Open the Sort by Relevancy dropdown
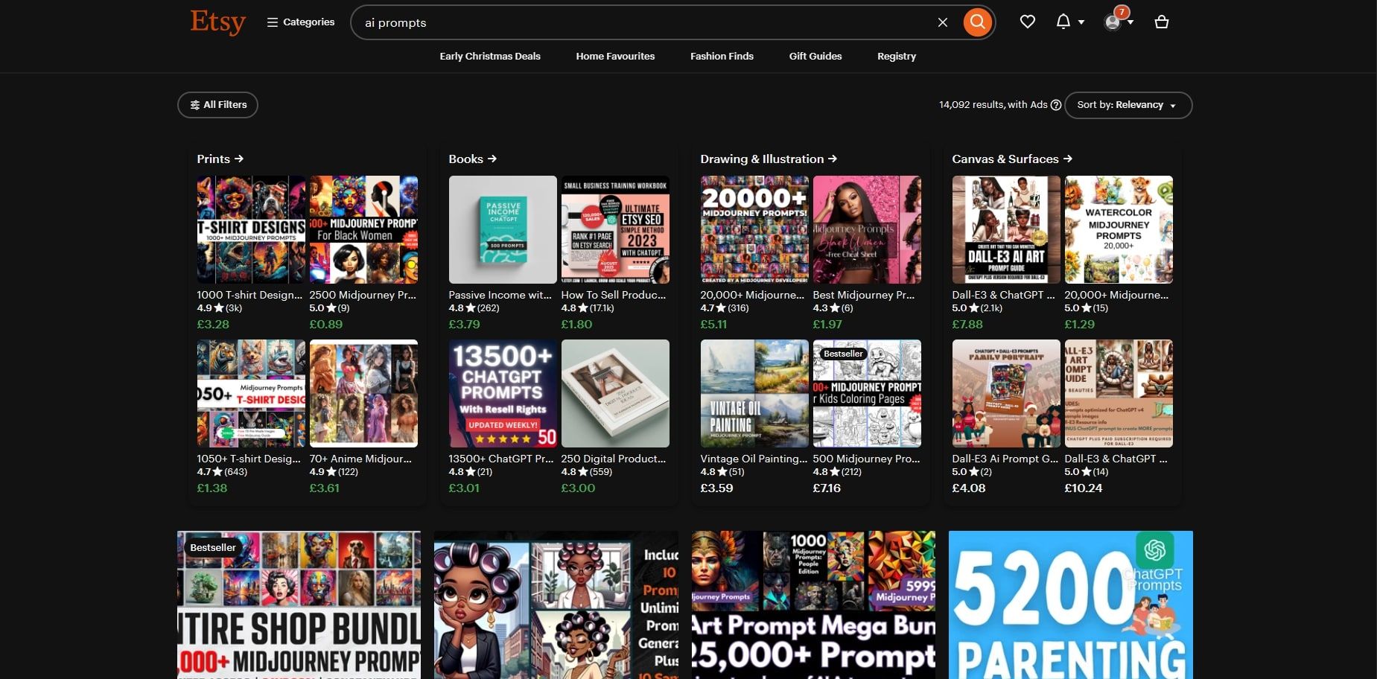 [x=1128, y=105]
